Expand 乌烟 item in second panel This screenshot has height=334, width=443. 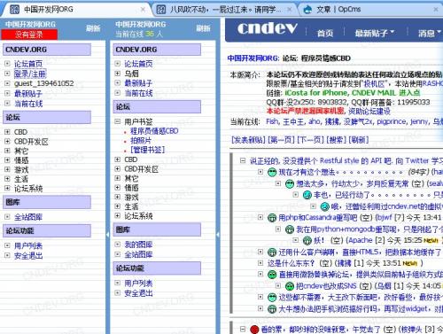[118, 74]
